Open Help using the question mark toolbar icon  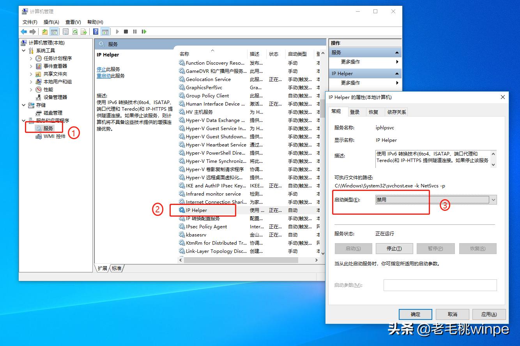96,32
